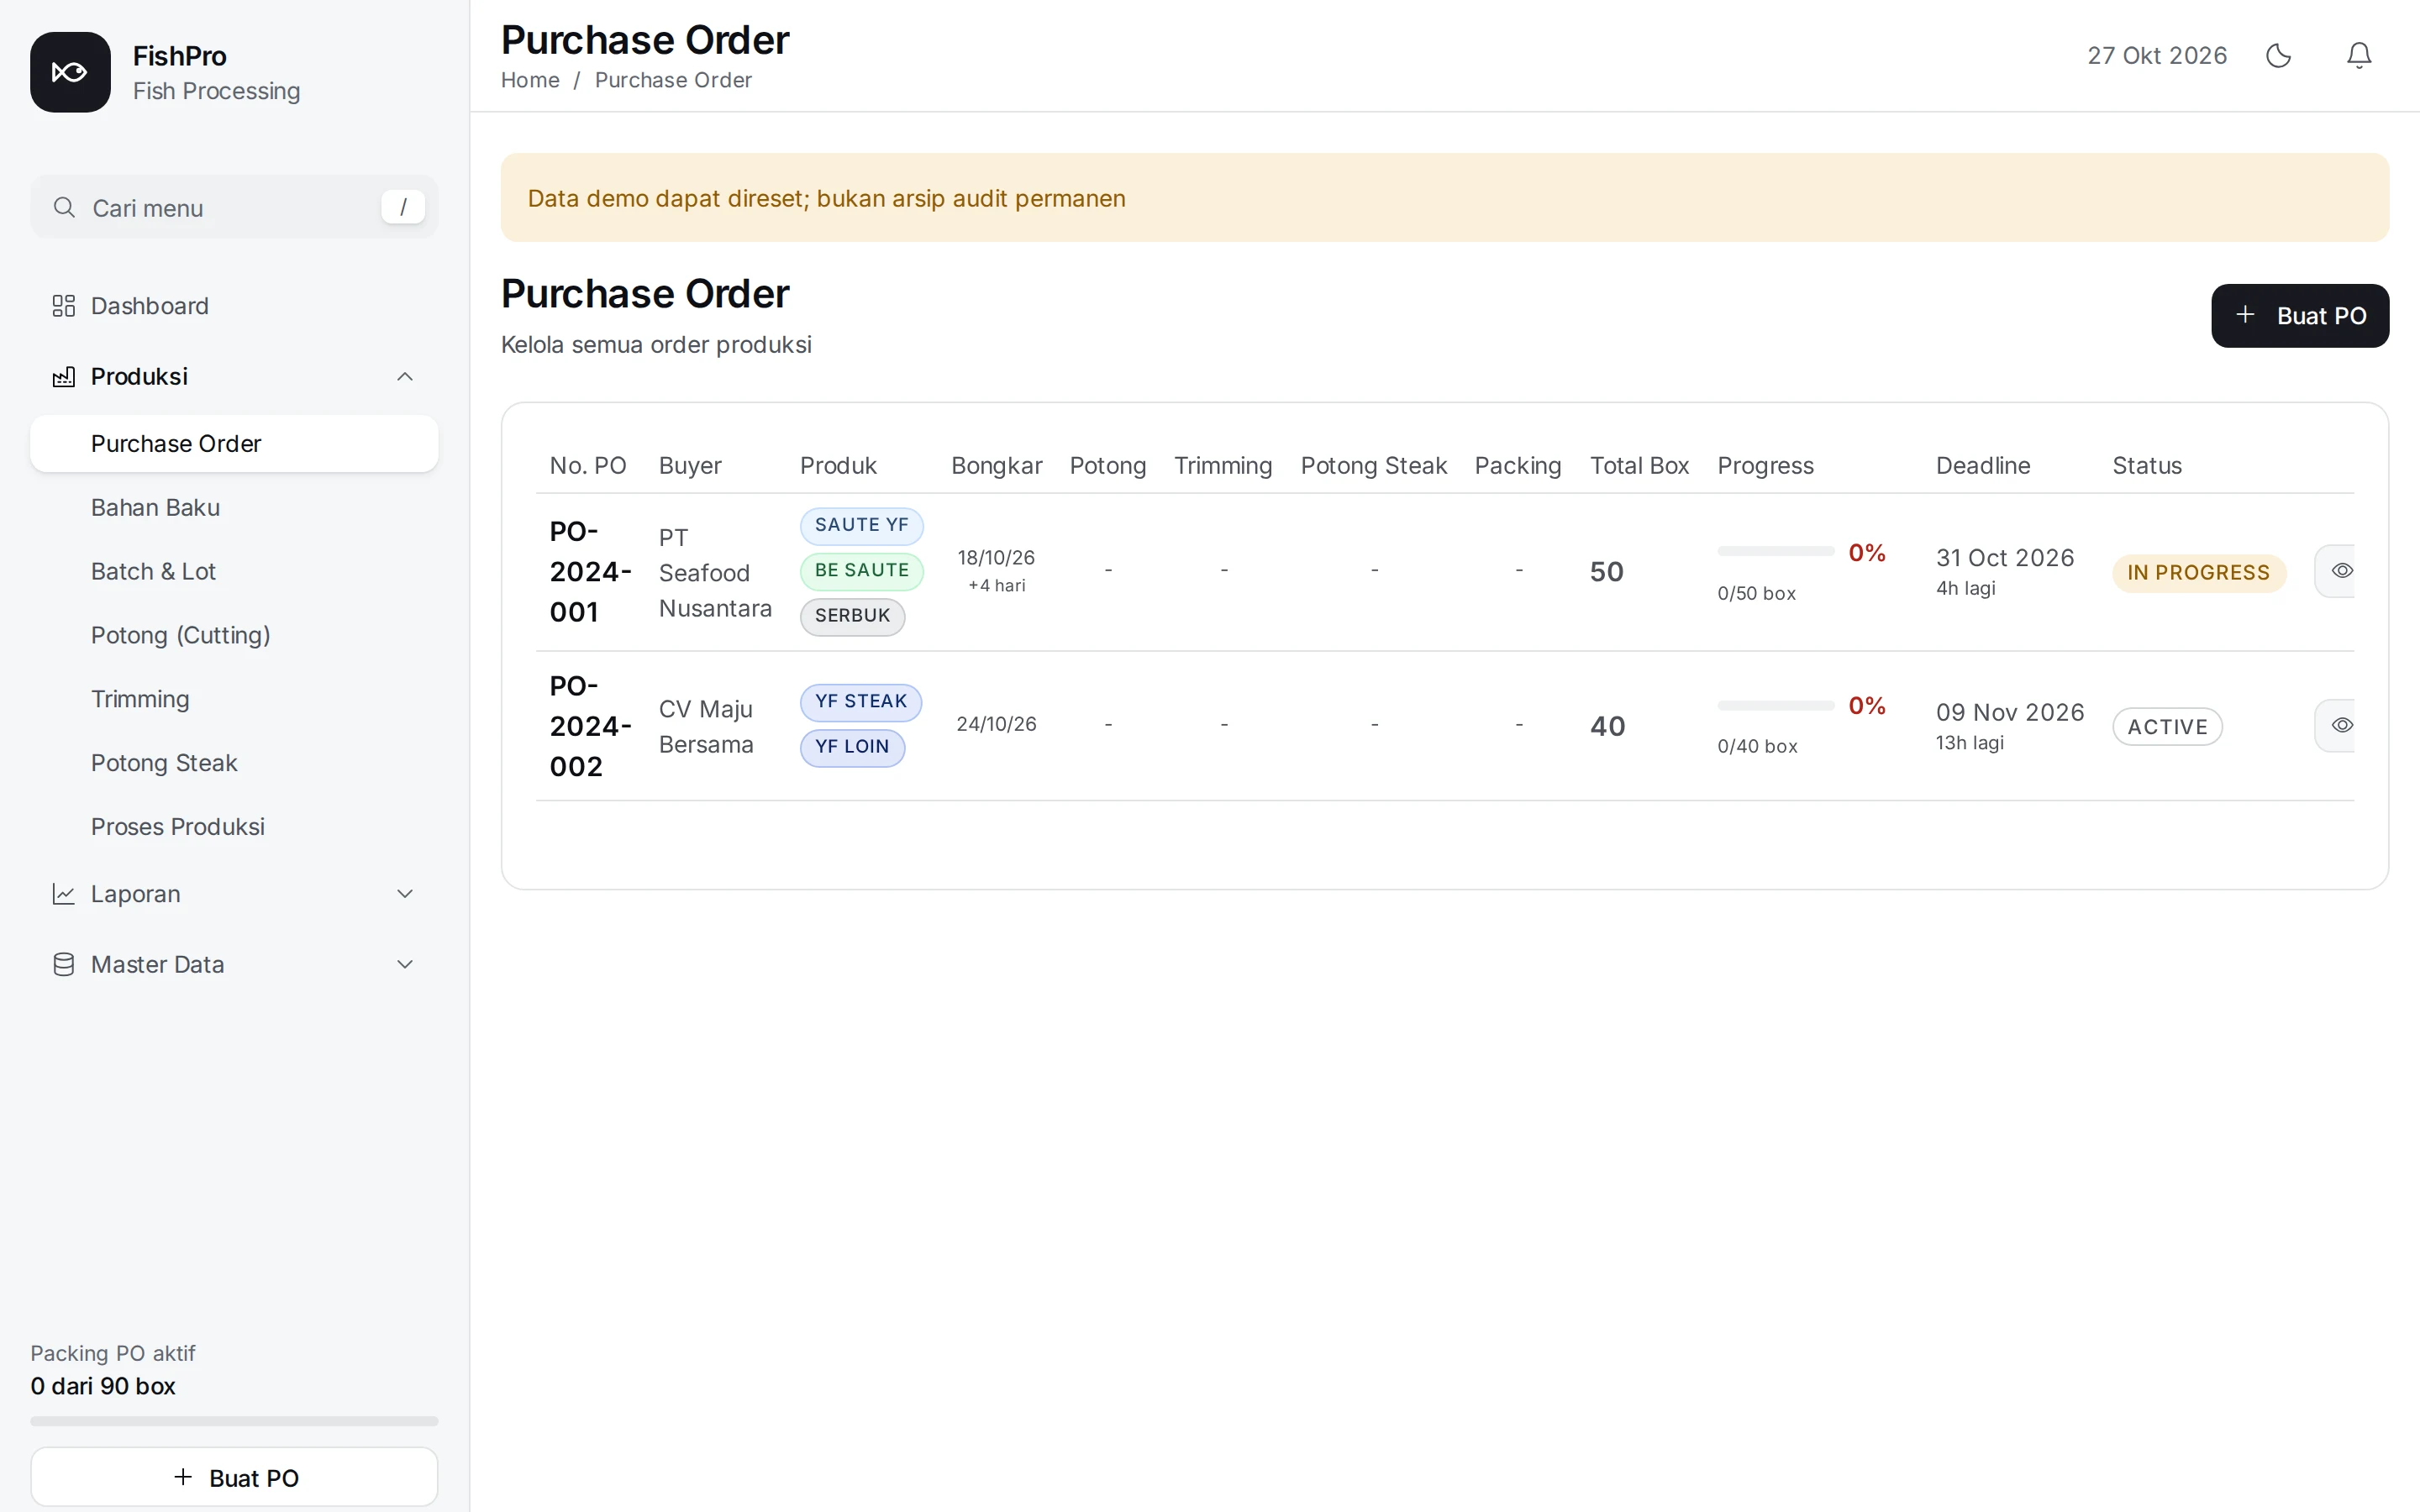2420x1512 pixels.
Task: Click the Master Data database icon
Action: click(x=64, y=964)
